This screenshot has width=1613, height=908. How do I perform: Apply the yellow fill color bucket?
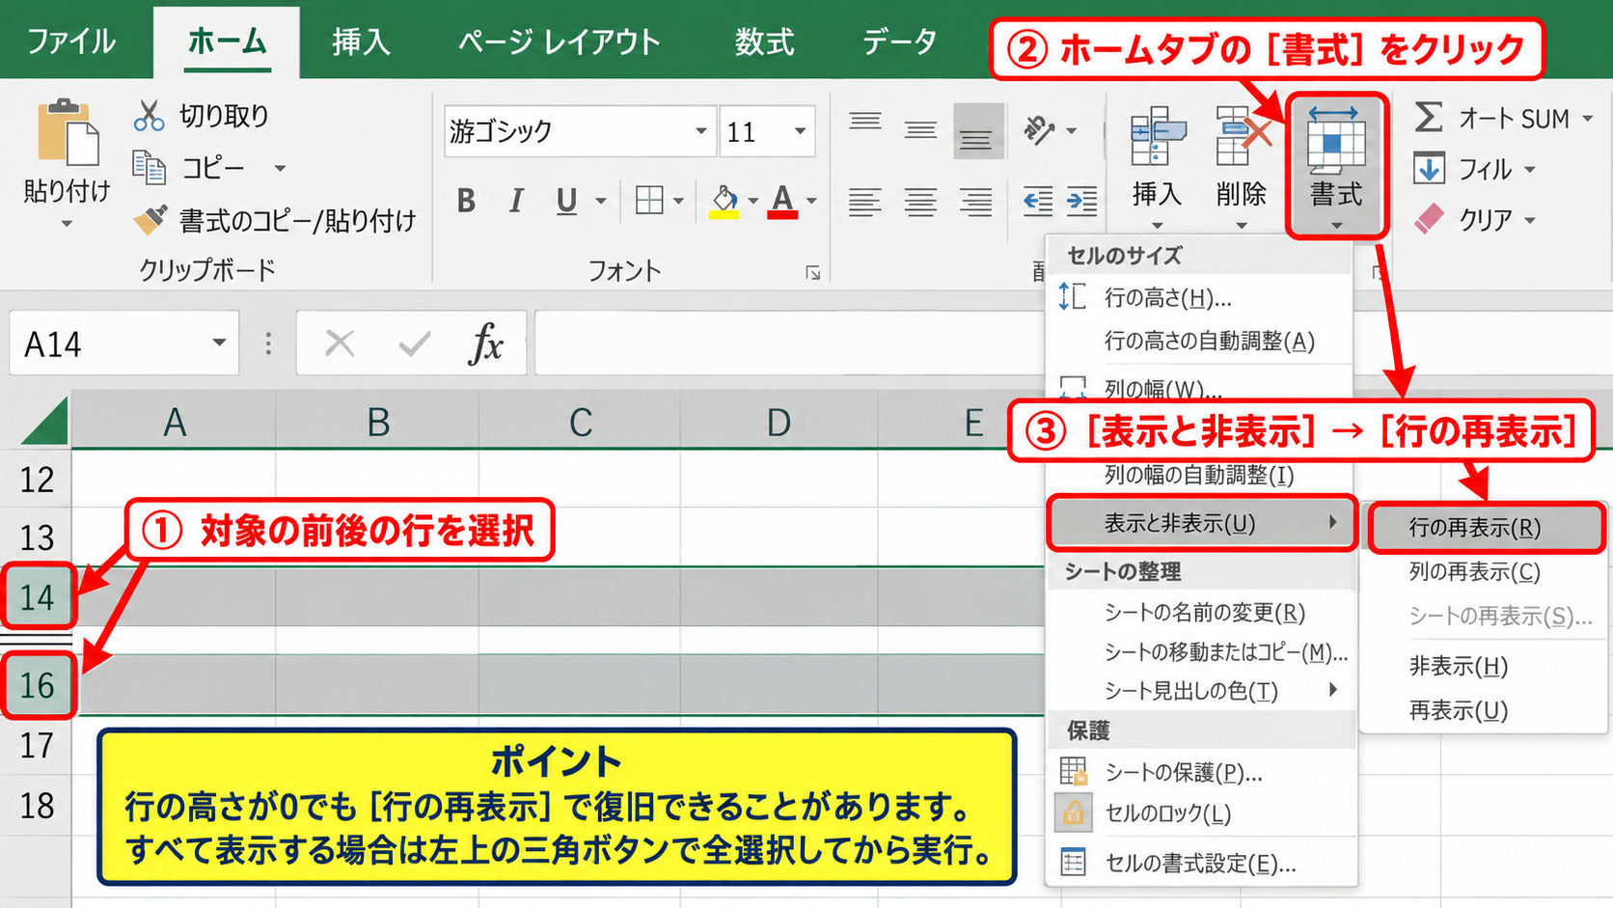tap(724, 202)
